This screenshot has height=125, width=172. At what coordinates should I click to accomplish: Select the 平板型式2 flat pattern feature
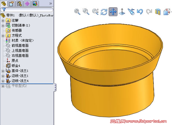(19, 86)
